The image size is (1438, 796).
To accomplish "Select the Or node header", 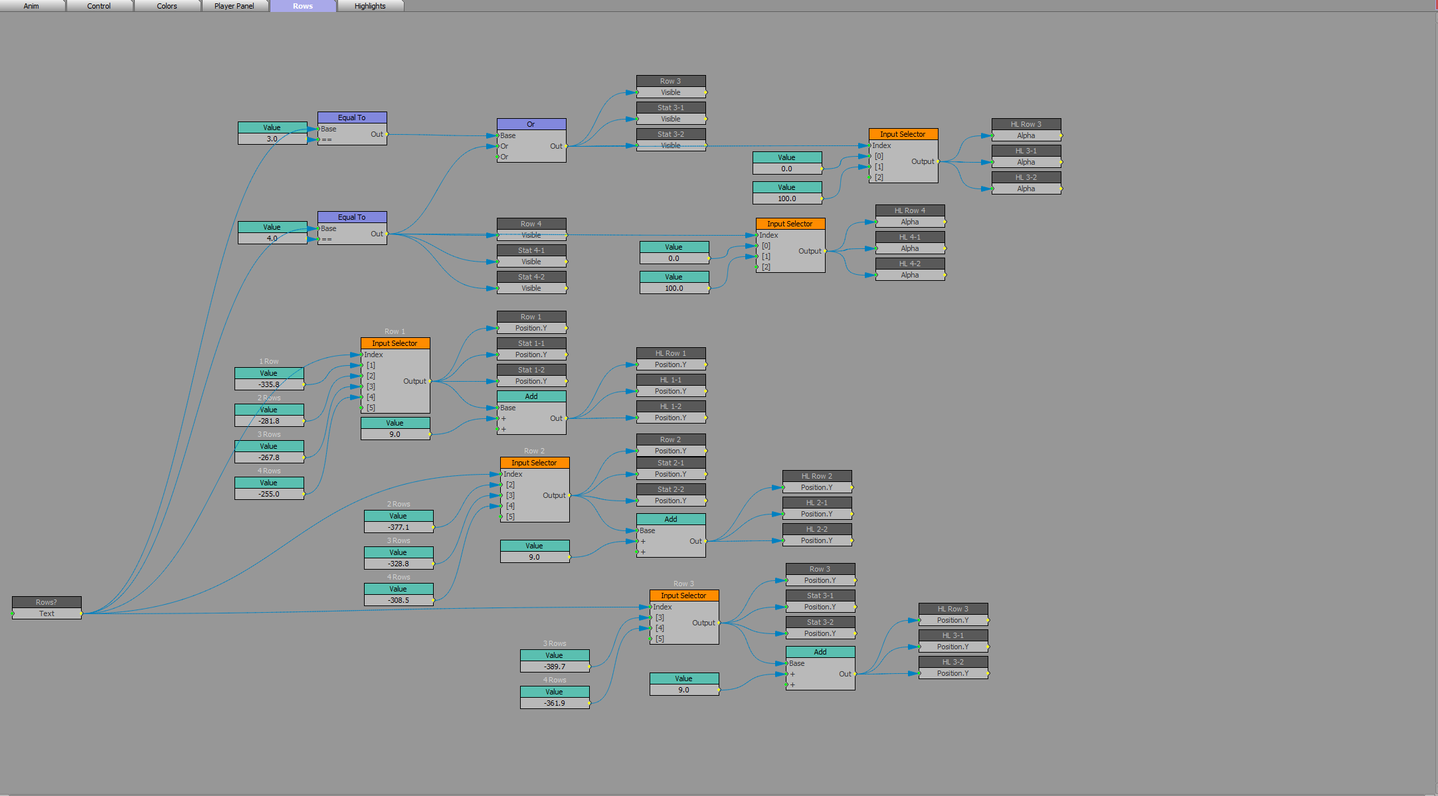I will pos(531,124).
